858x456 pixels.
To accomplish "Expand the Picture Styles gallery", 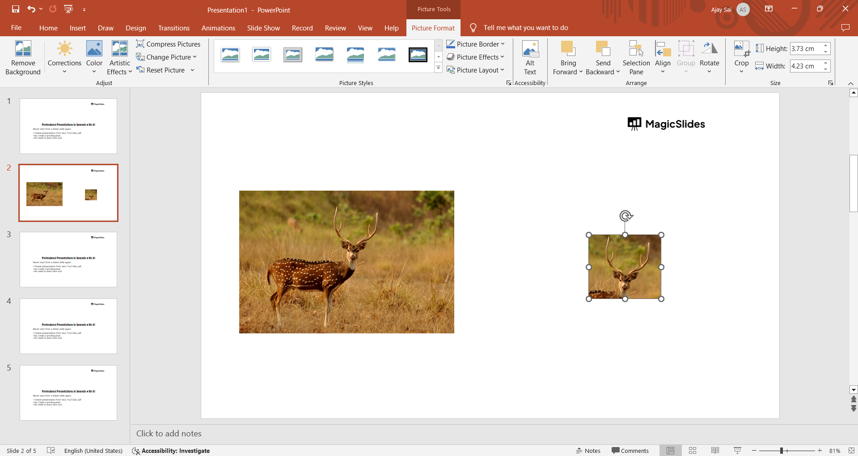I will coord(438,68).
